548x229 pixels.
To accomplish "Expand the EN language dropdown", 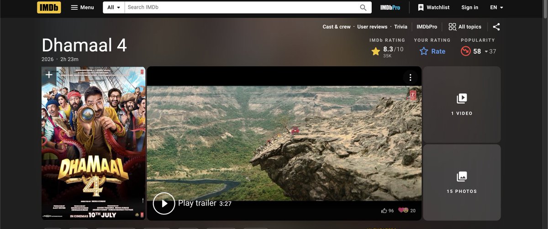I will click(496, 7).
